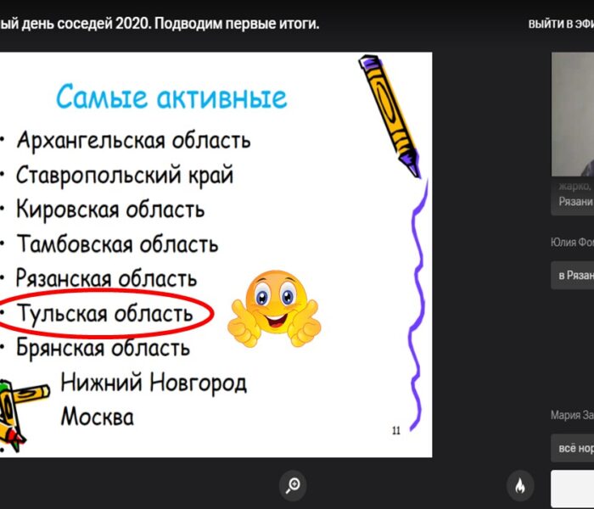
Task: Select the 'Кировская область' slide line
Action: click(110, 210)
